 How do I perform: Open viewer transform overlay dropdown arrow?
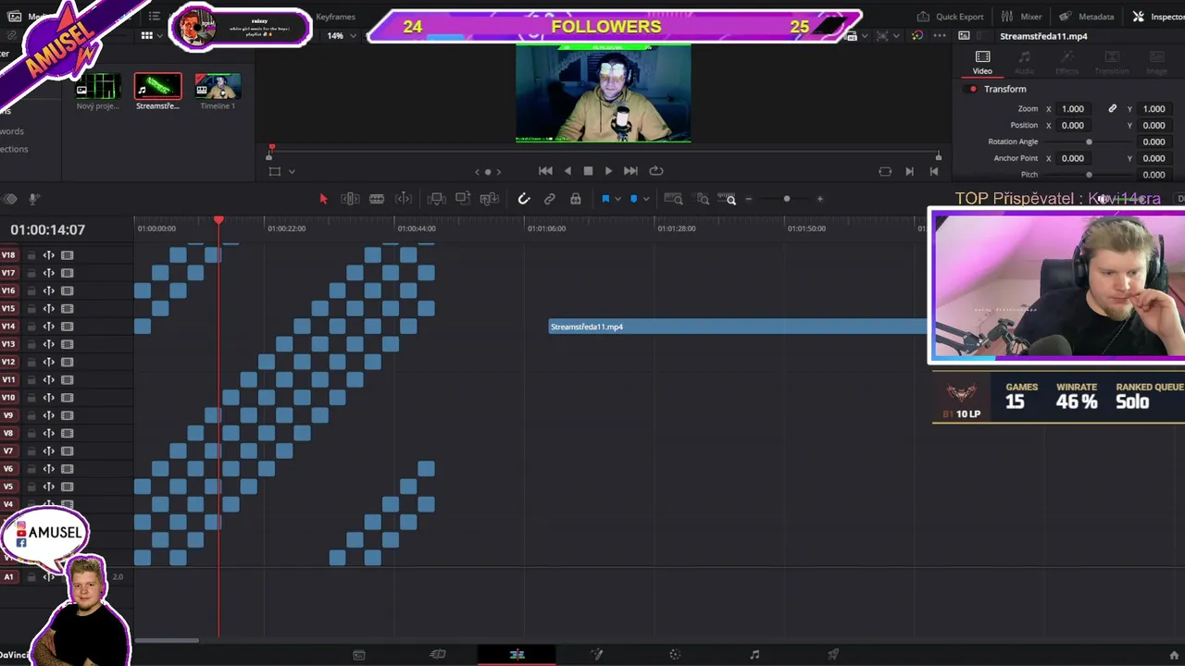point(292,171)
